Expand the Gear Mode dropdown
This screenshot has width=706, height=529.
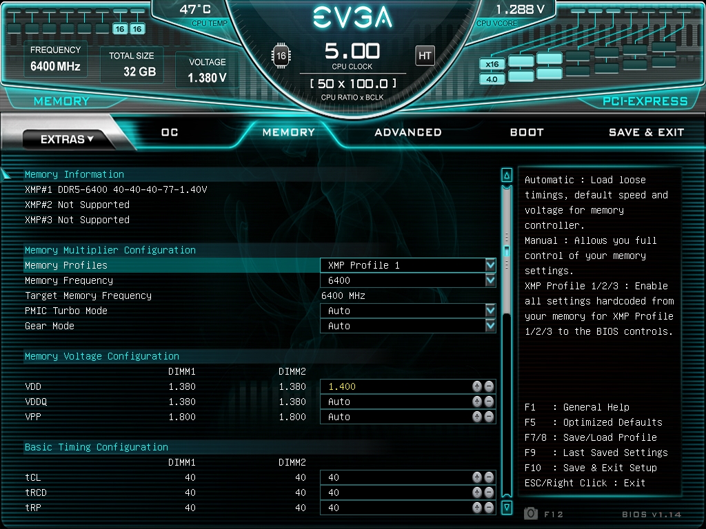click(x=490, y=326)
